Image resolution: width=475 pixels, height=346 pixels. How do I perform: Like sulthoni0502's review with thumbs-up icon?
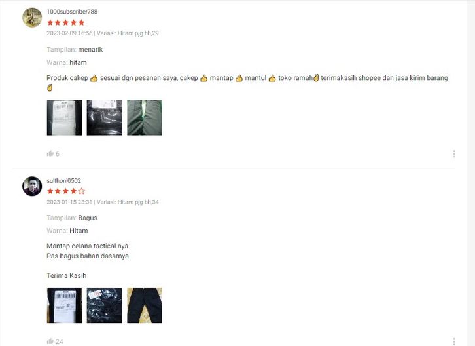pos(50,341)
